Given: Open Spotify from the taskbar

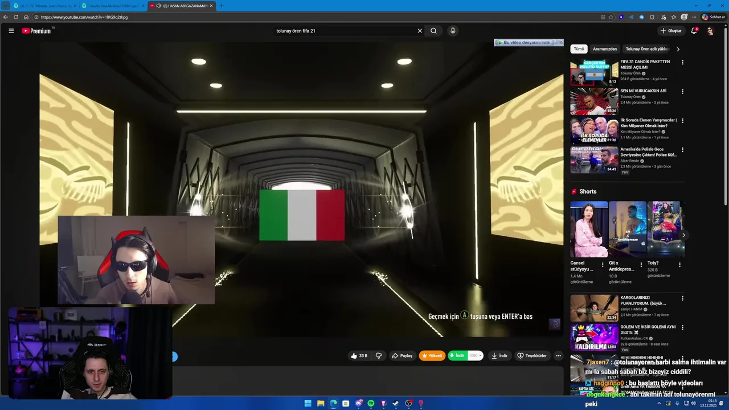Looking at the screenshot, I should pos(371,403).
